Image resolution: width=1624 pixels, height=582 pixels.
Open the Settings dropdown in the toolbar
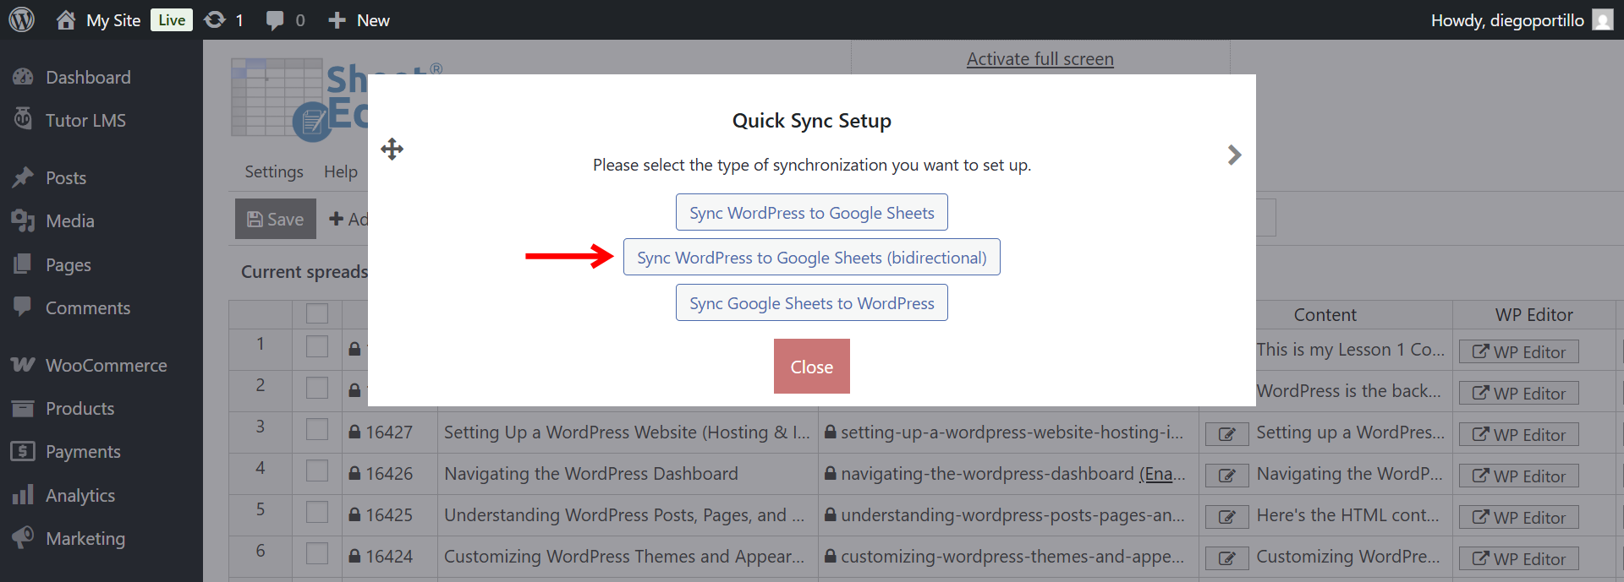273,172
